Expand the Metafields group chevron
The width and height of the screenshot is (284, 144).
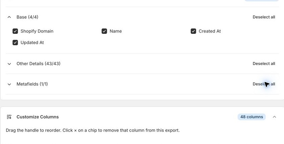click(x=9, y=84)
